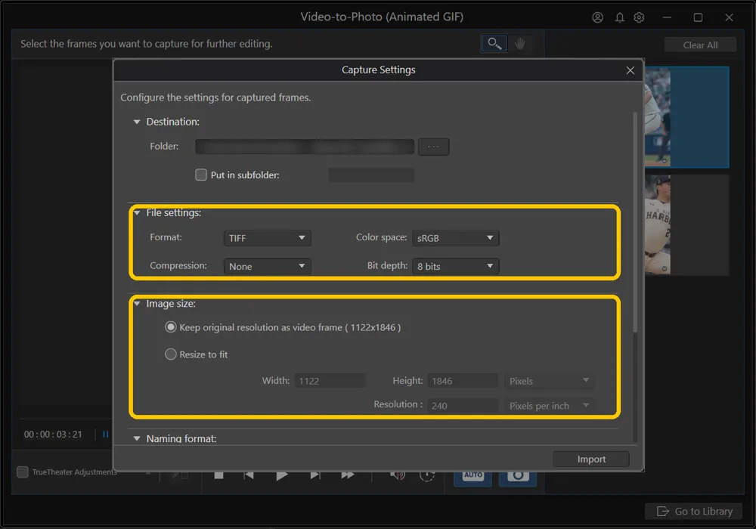The image size is (756, 529).
Task: Close the Capture Settings dialog
Action: [631, 70]
